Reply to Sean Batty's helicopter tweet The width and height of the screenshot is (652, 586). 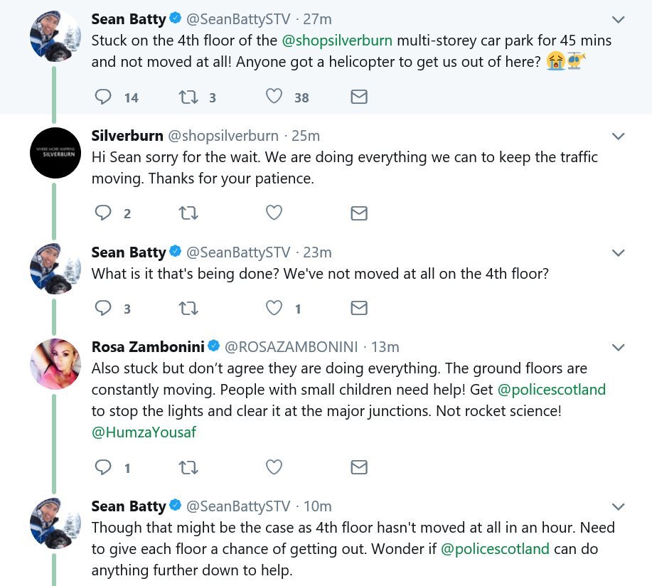coord(103,97)
